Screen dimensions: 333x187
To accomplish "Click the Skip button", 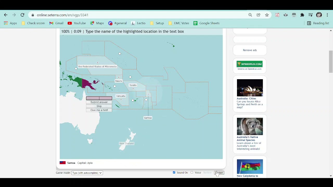I will [x=99, y=106].
